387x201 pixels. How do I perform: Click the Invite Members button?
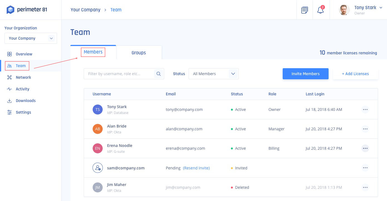click(305, 74)
